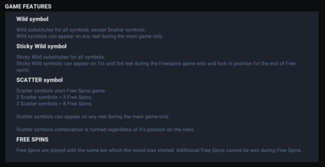Click the Scatter symbols can appear on any reel line
Screen dimensions: 325x167
[x=93, y=117]
